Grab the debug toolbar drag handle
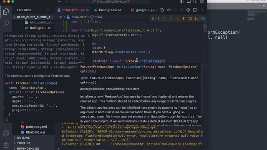The width and height of the screenshot is (267, 150). point(153,18)
